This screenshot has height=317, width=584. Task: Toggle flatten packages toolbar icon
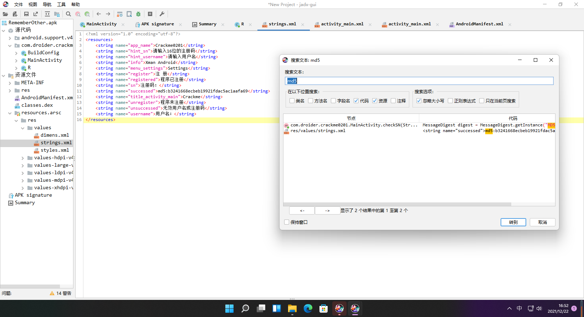click(x=57, y=14)
